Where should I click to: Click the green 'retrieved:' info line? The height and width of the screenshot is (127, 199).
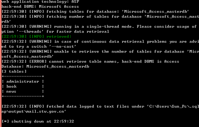click(37, 37)
